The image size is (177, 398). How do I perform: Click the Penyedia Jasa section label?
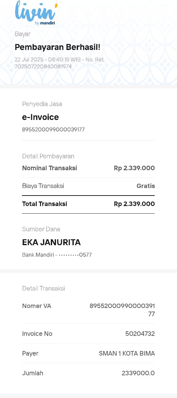(x=42, y=104)
